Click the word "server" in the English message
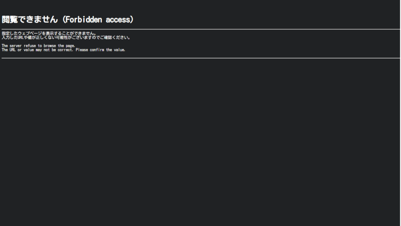Screen dimensions: 401x226 tap(15, 46)
